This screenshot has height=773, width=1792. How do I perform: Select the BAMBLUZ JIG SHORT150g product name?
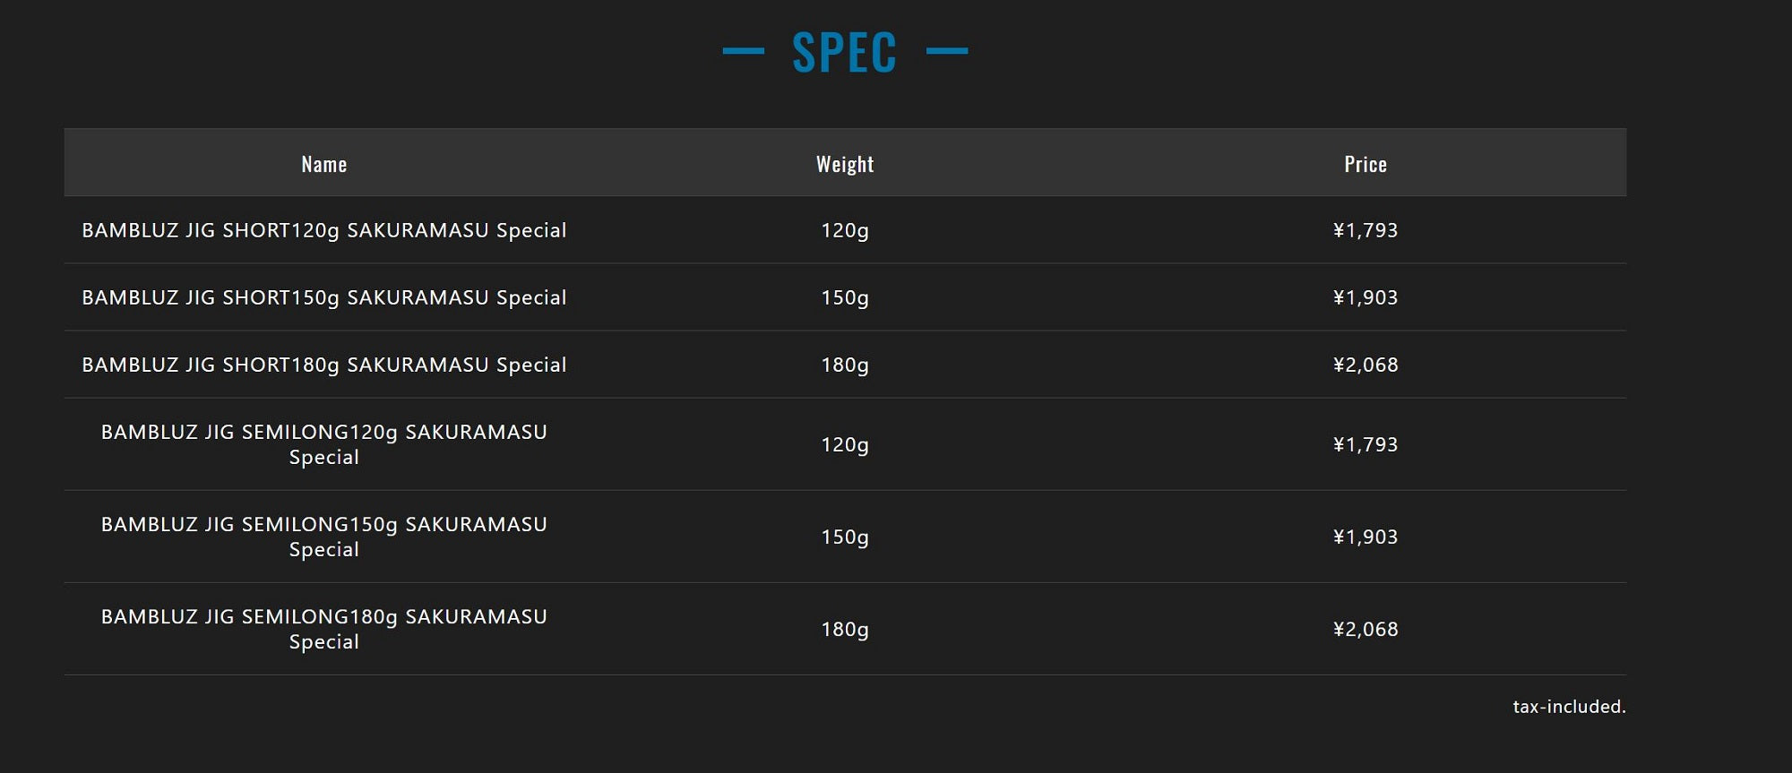pos(323,297)
